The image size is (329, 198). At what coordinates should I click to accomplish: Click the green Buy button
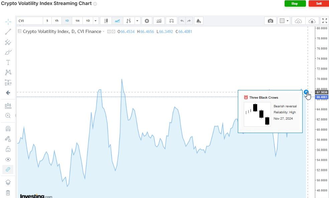[x=295, y=4]
